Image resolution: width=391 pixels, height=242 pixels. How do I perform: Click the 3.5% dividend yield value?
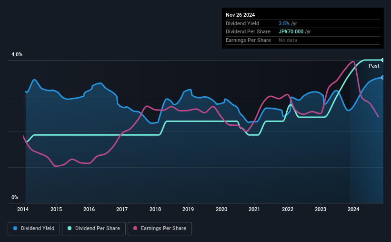pos(284,23)
